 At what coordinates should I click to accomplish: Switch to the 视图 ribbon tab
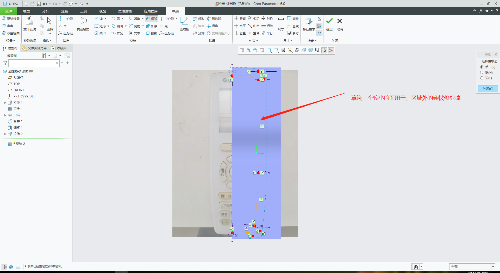[x=103, y=11]
